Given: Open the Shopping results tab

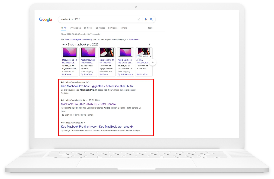Looking at the screenshot, I should point(75,28).
